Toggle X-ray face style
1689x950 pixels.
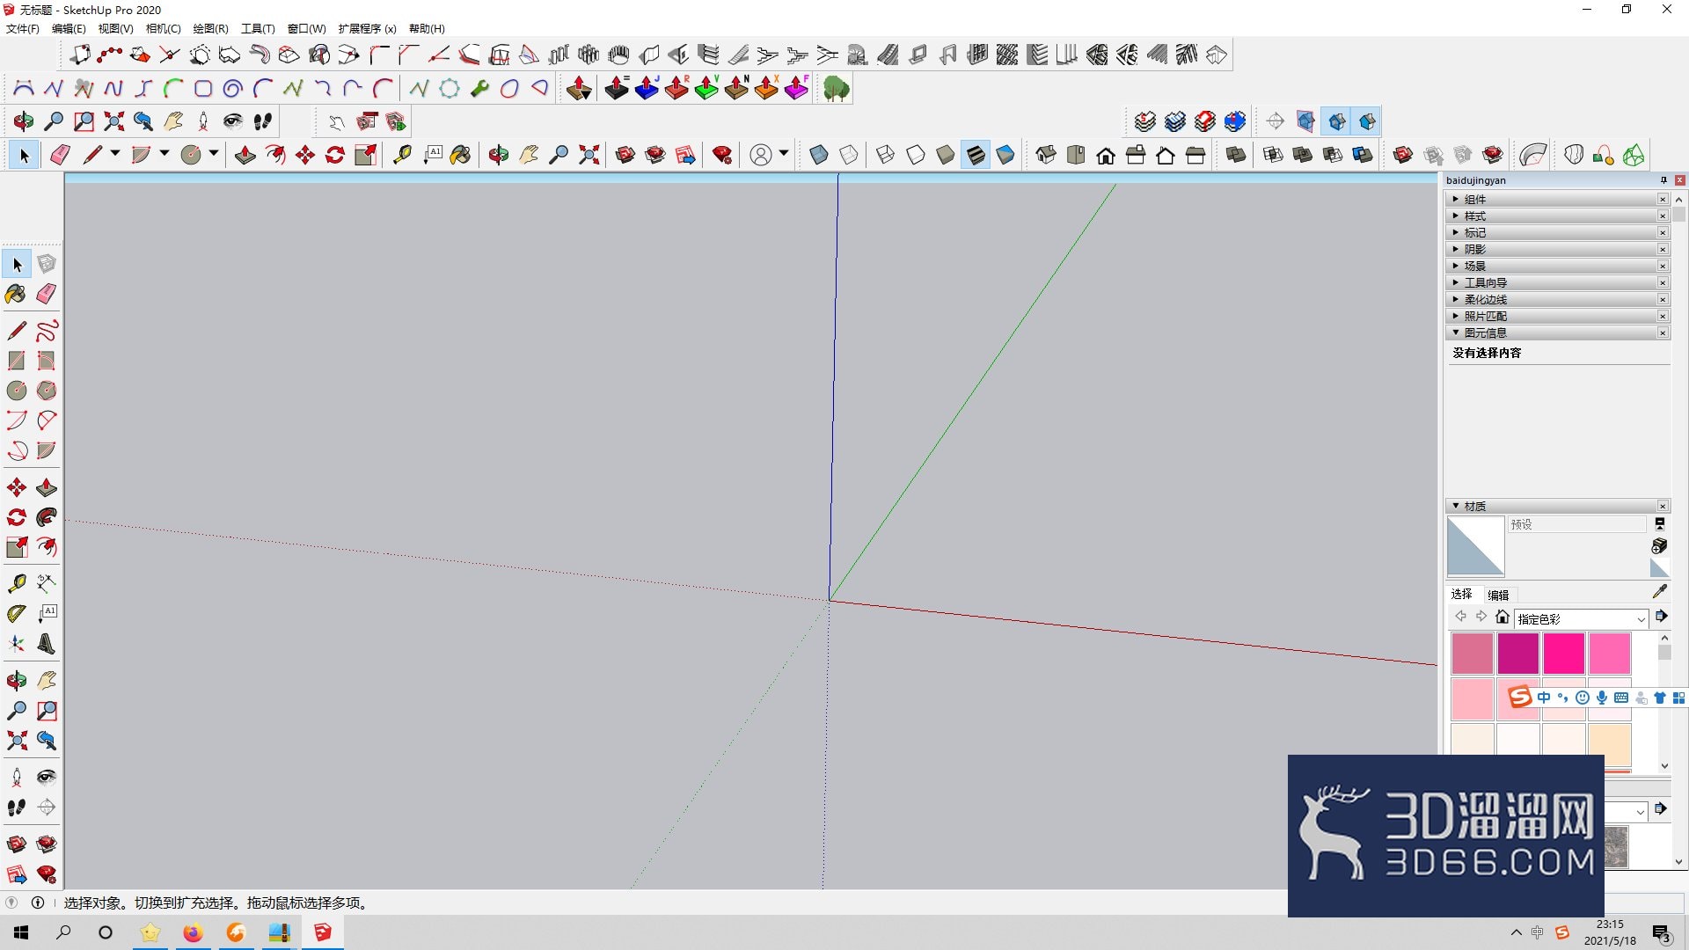(x=818, y=156)
